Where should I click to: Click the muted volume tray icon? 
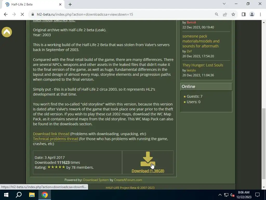pos(232,195)
